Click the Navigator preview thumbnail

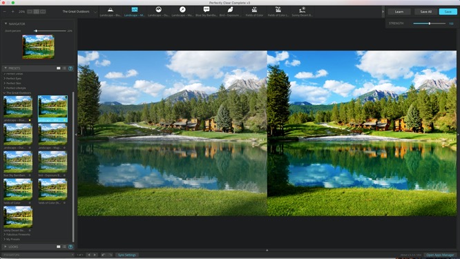pyautogui.click(x=39, y=47)
